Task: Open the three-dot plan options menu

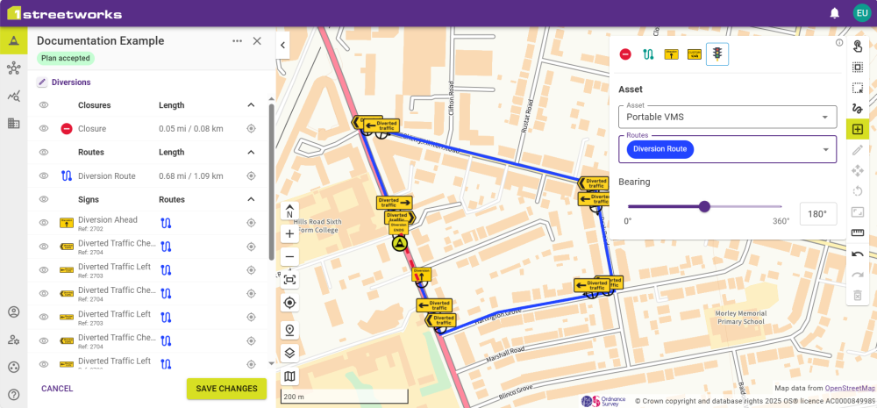Action: click(237, 41)
